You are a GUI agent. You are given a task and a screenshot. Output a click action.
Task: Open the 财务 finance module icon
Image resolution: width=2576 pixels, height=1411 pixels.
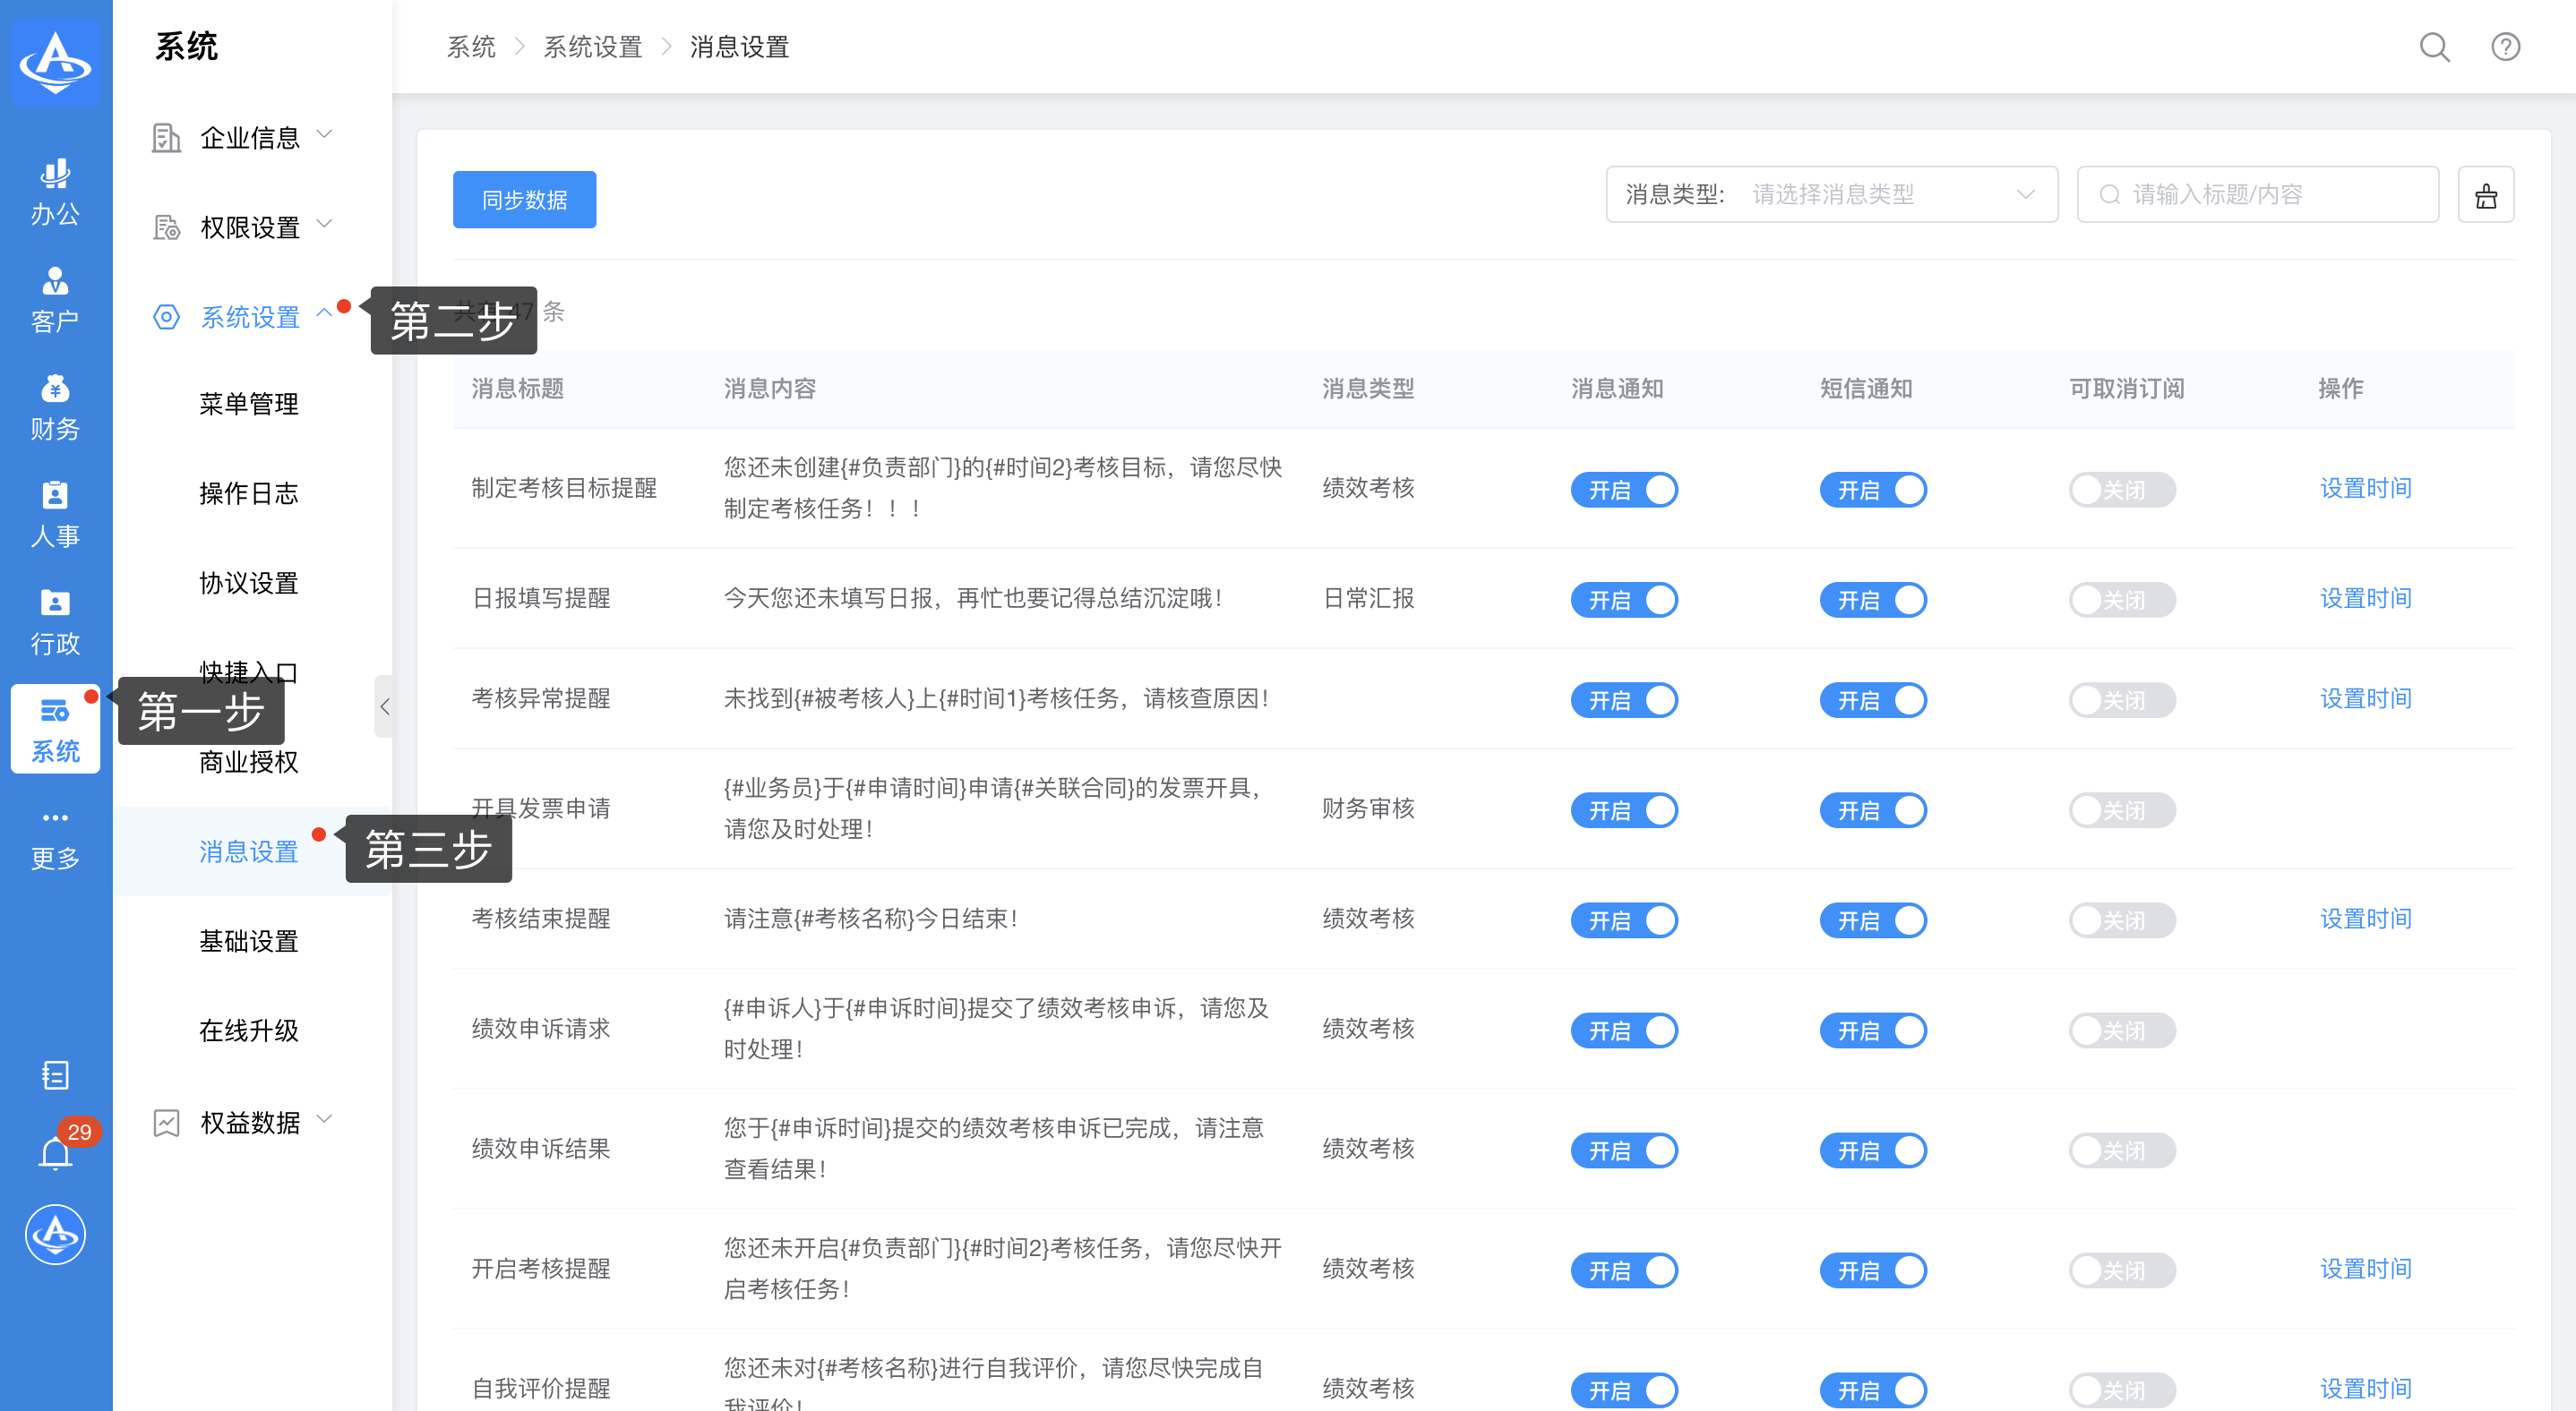click(x=55, y=406)
